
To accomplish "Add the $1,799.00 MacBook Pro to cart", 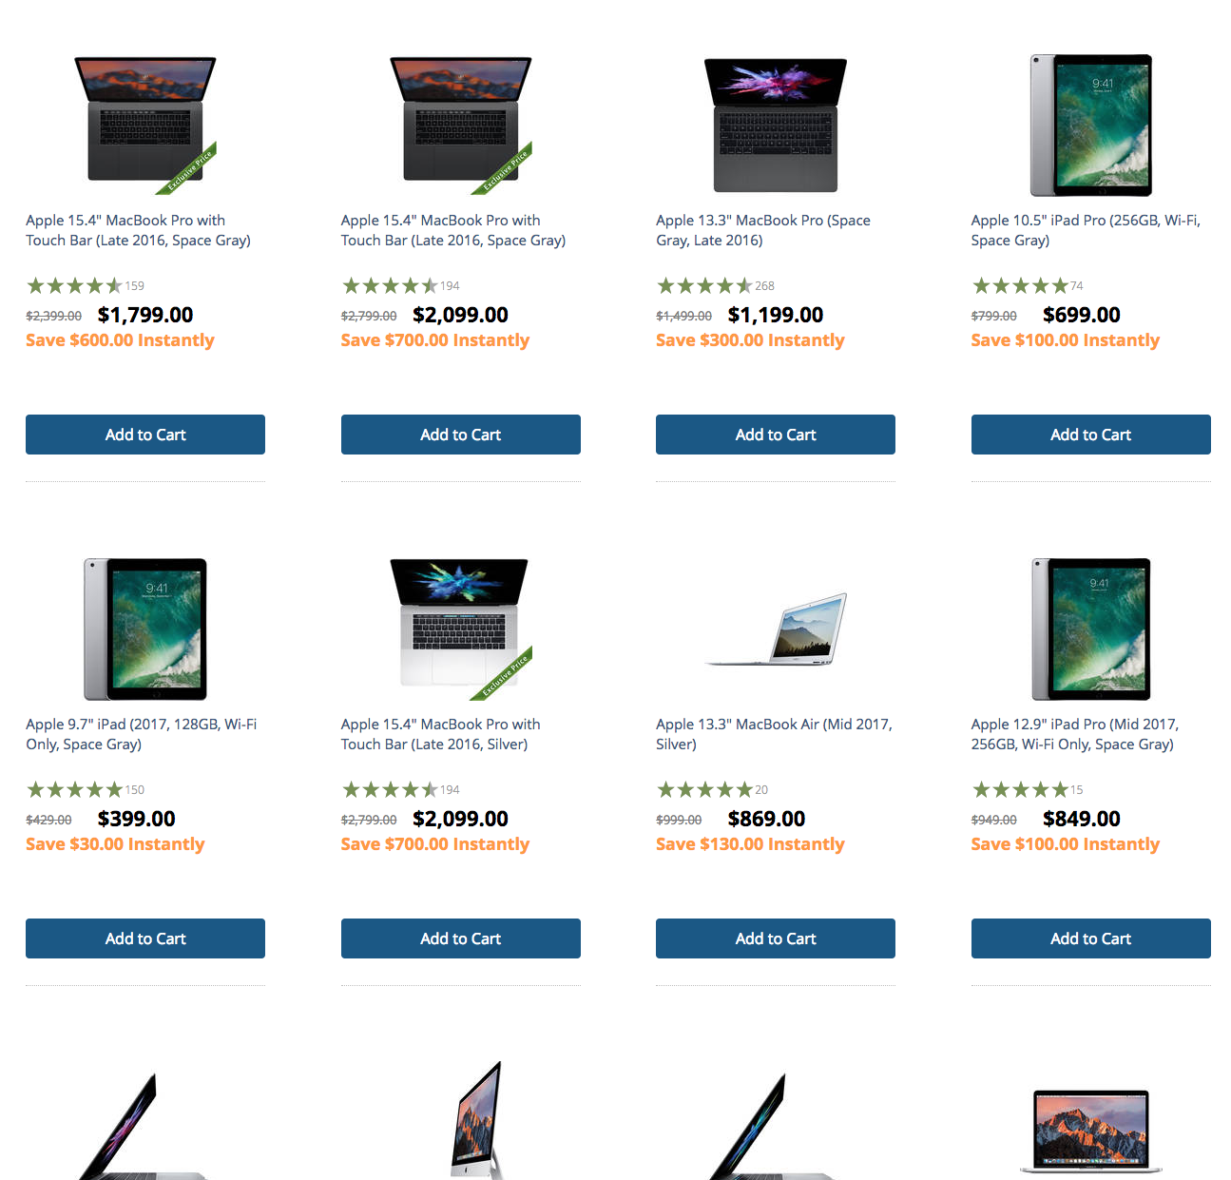I will 145,435.
